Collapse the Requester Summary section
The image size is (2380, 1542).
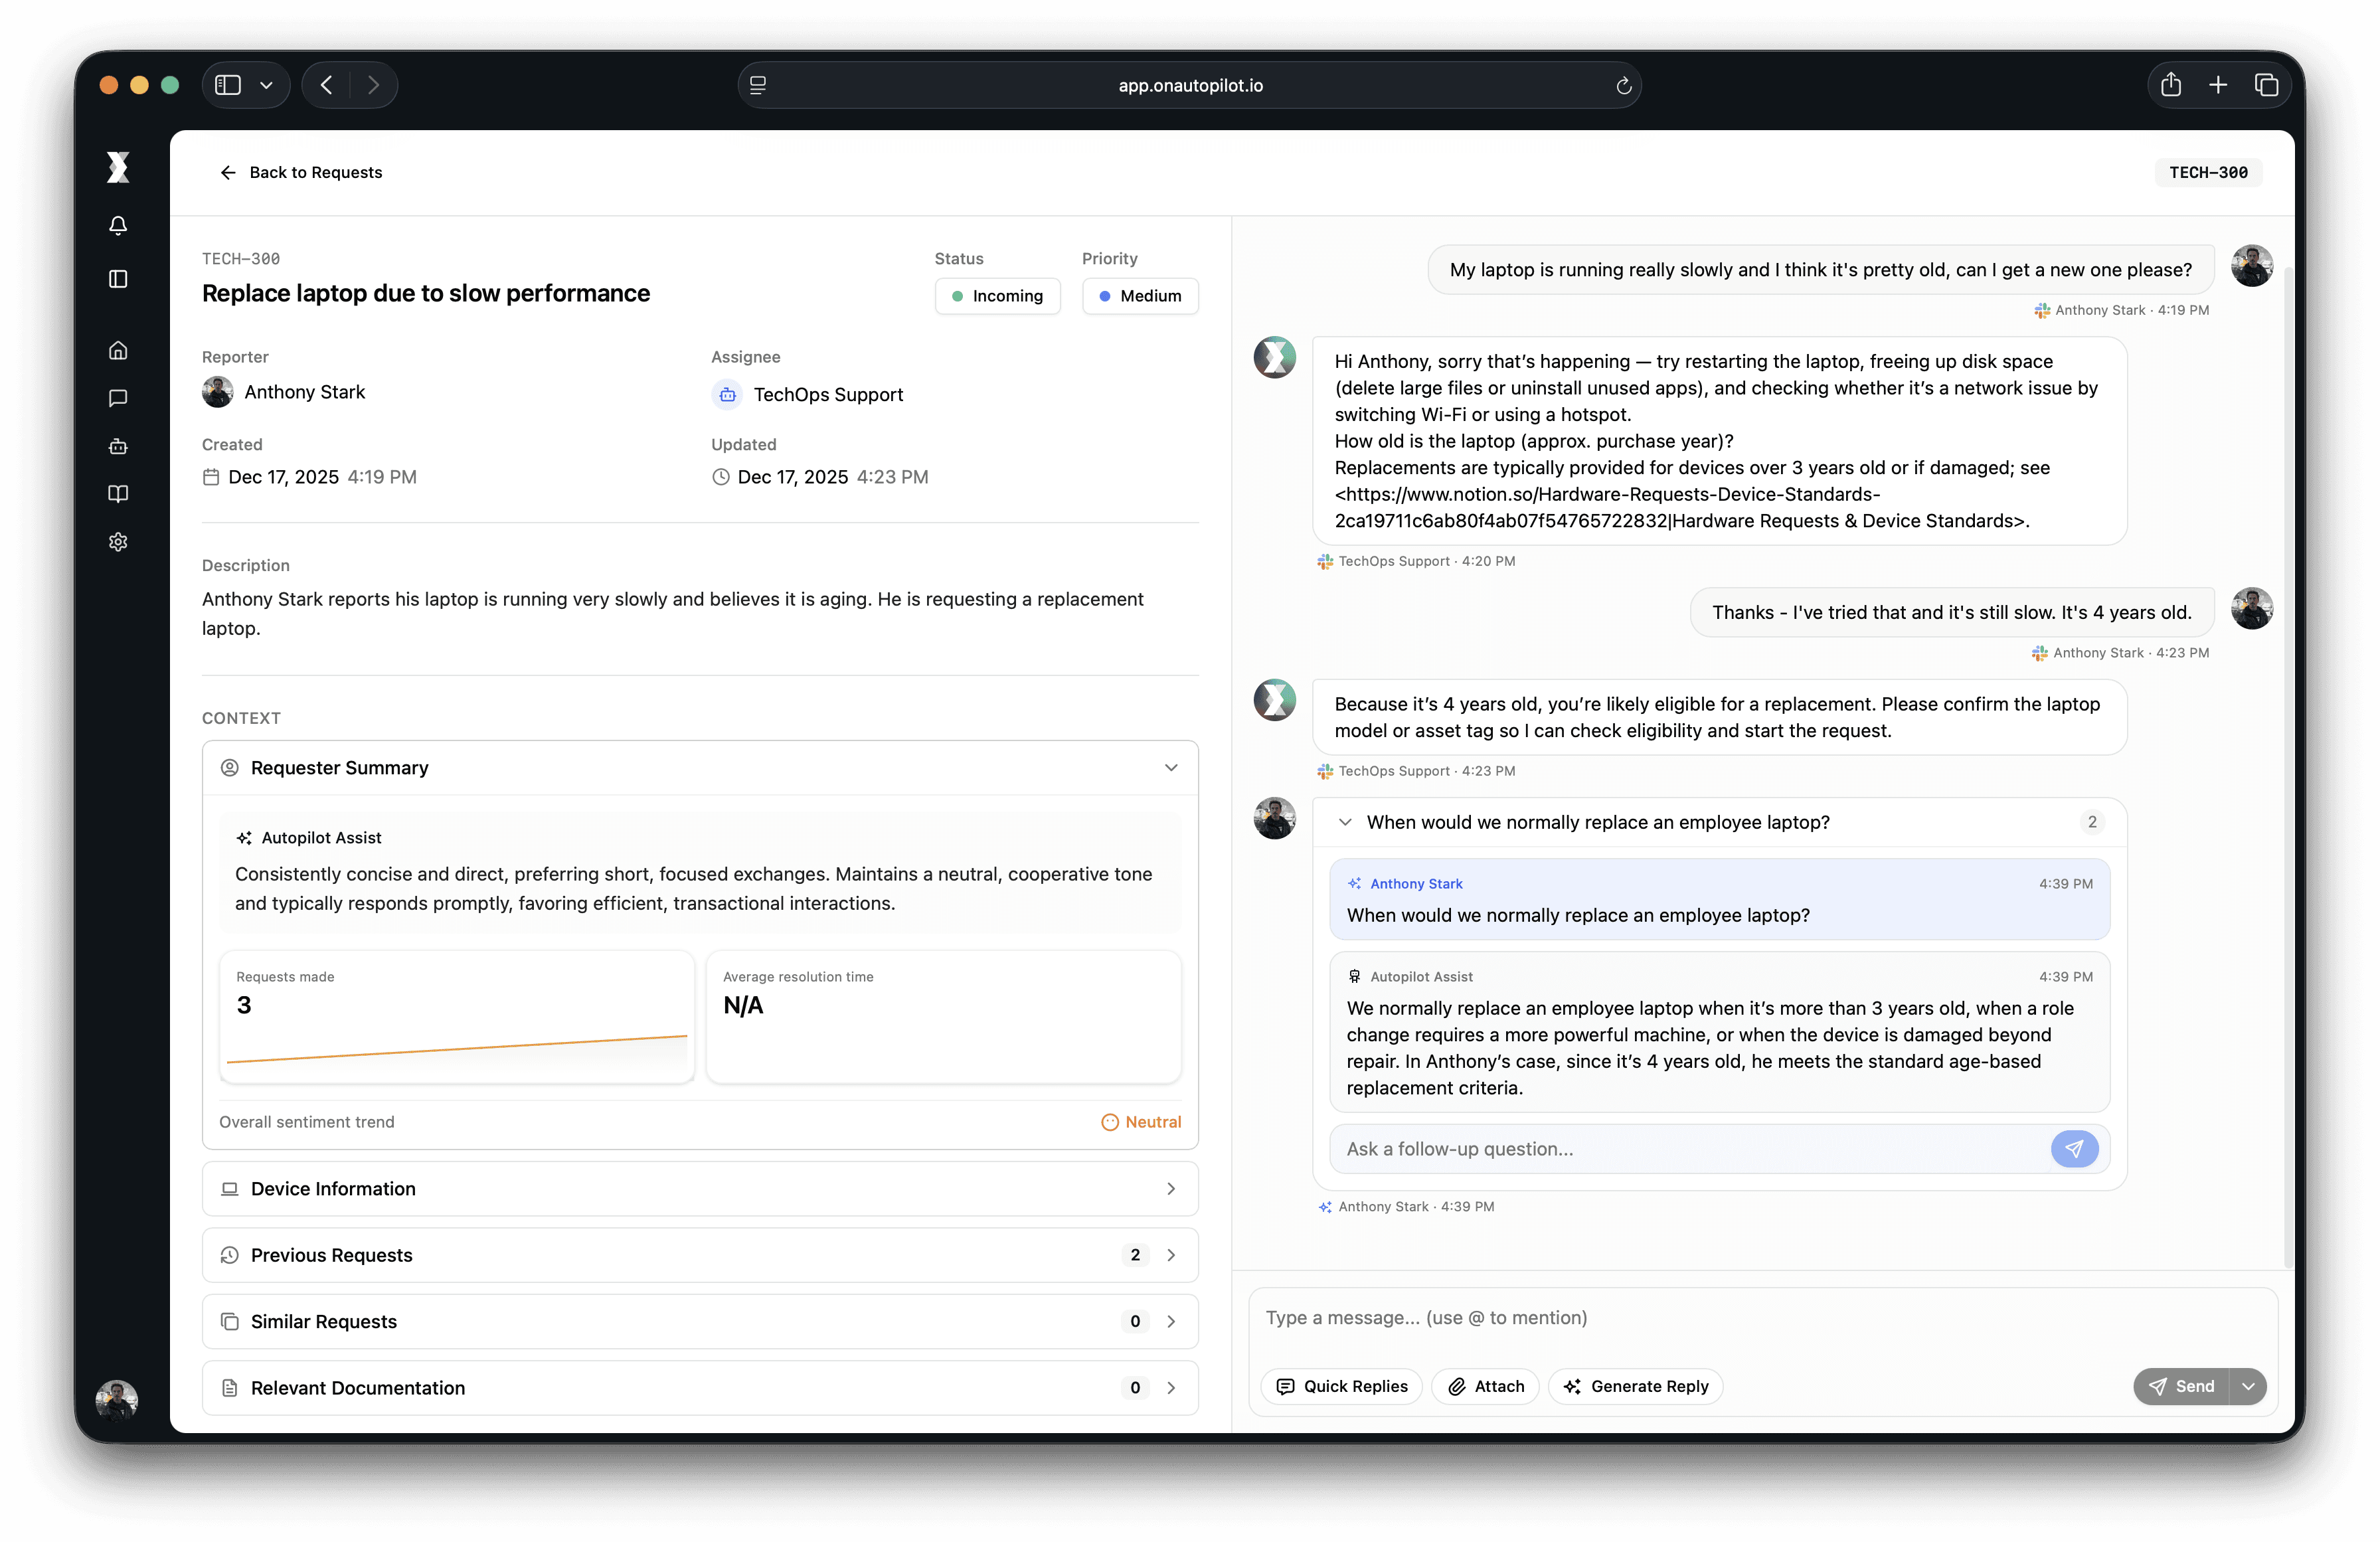1170,768
